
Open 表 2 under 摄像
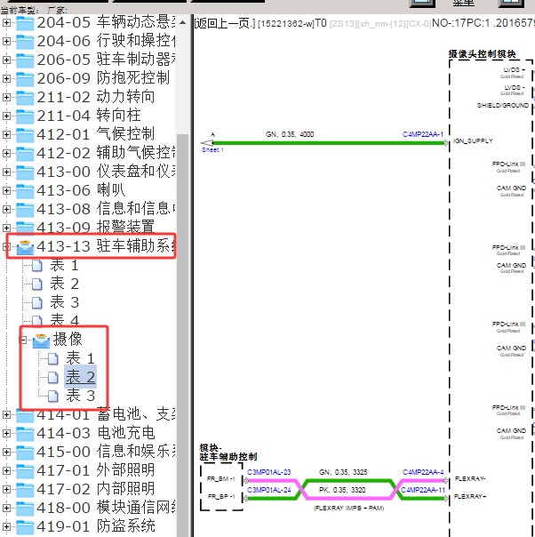click(x=81, y=377)
